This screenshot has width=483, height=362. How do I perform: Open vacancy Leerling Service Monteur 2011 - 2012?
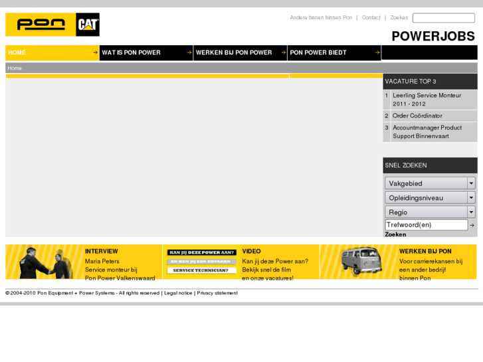427,100
